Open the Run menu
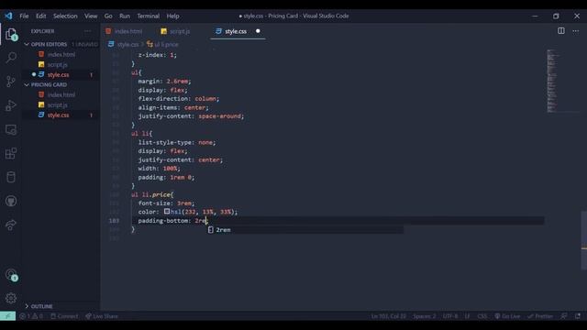 click(125, 16)
